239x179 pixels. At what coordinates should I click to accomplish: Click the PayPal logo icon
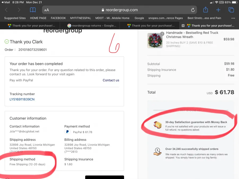click(67, 132)
